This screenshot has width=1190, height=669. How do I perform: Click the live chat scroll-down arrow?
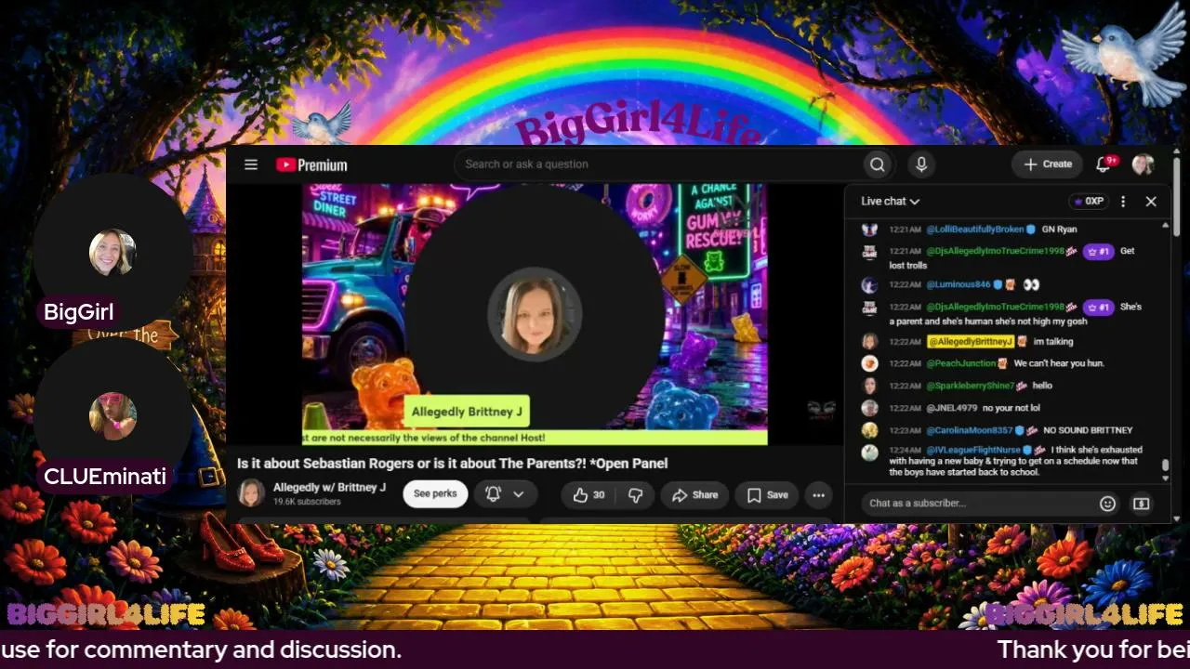(1167, 478)
